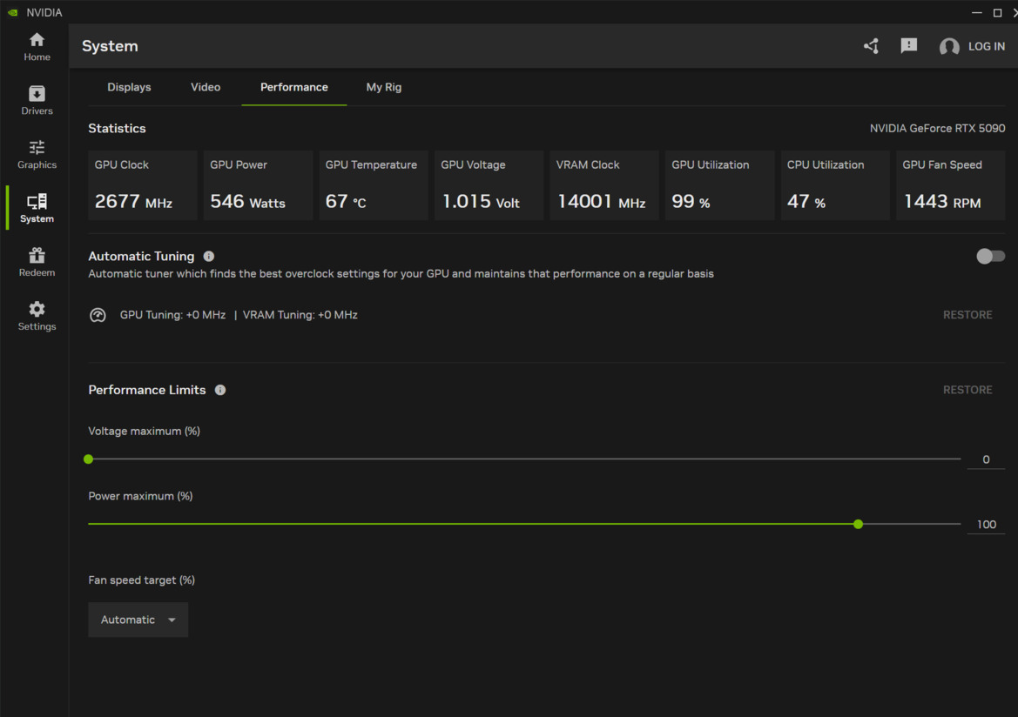Click the share icon in header

(x=872, y=46)
